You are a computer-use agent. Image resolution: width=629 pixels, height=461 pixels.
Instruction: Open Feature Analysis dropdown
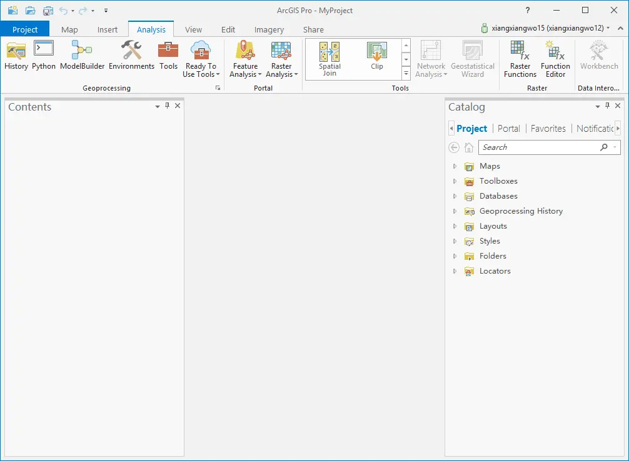(x=245, y=59)
